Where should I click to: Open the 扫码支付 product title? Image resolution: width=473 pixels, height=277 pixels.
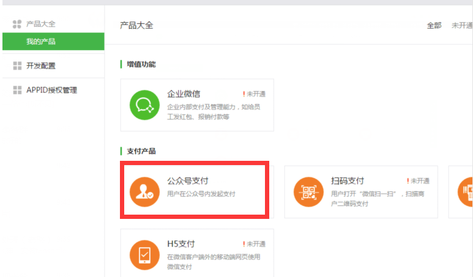coord(348,181)
